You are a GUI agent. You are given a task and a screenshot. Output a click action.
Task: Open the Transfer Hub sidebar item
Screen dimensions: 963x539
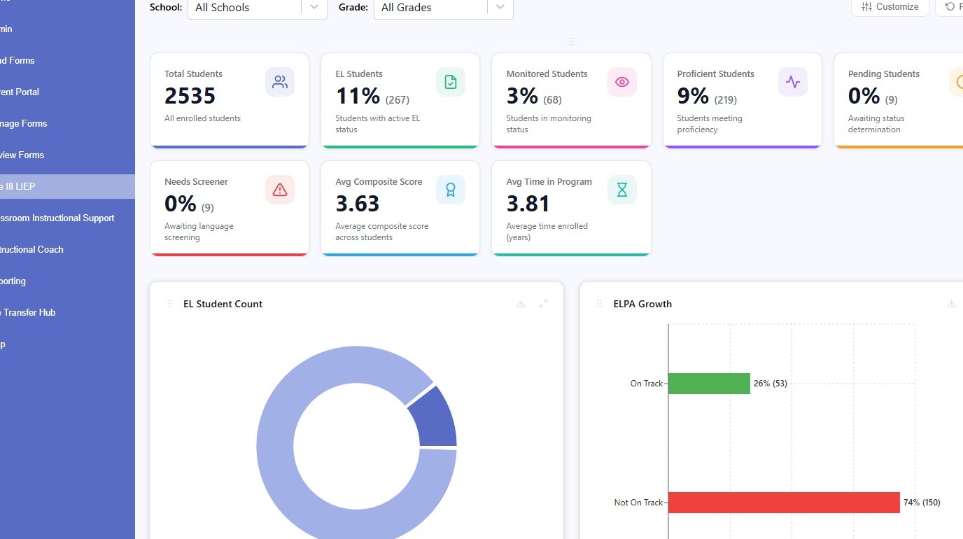[x=28, y=312]
